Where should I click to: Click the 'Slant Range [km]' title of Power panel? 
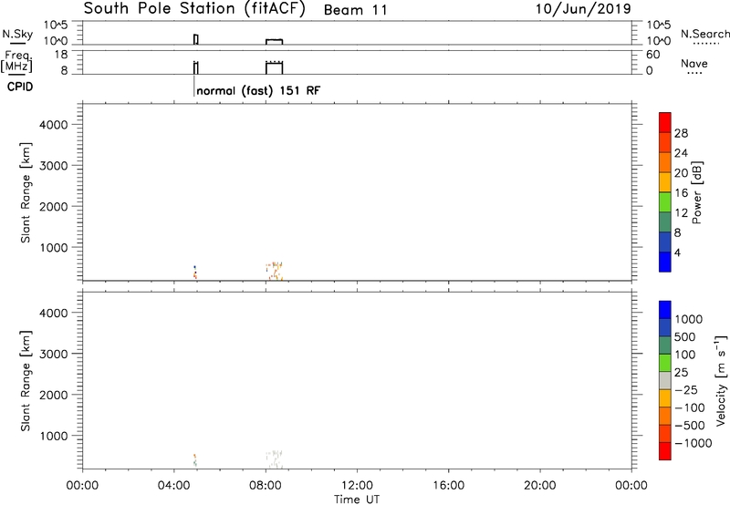coord(26,192)
